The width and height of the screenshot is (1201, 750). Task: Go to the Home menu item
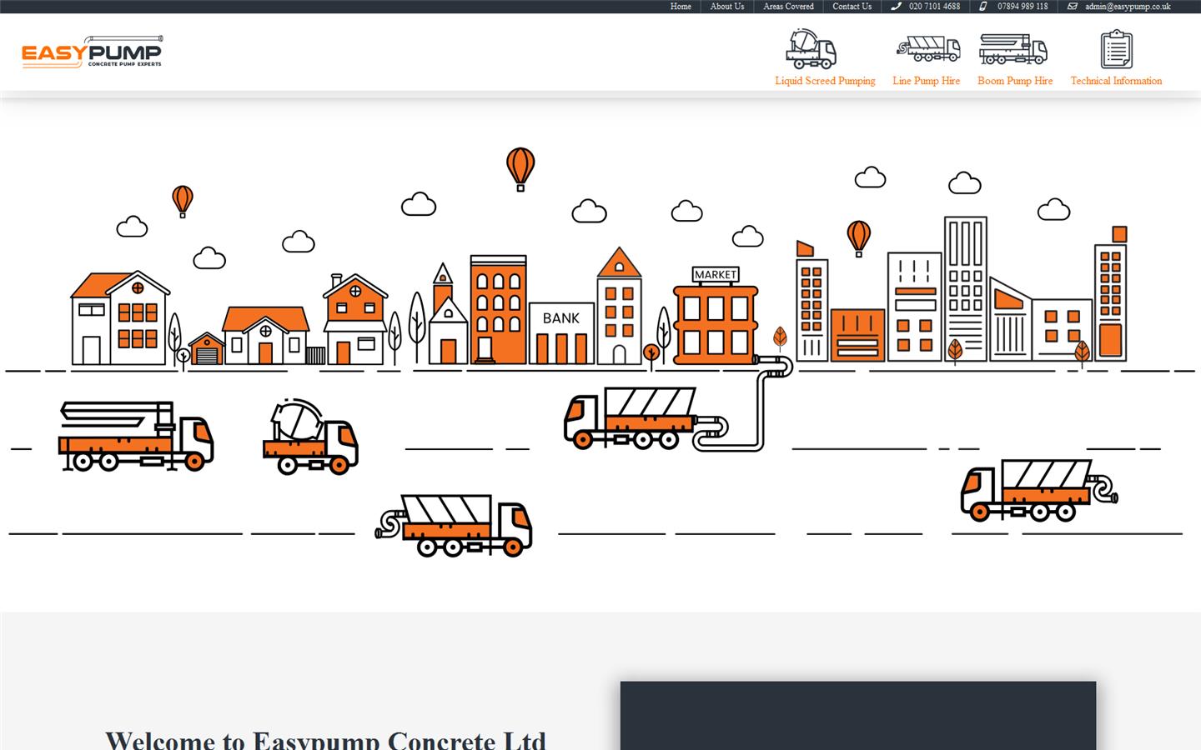[680, 7]
